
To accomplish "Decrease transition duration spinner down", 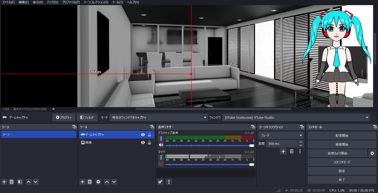I will click(300, 145).
